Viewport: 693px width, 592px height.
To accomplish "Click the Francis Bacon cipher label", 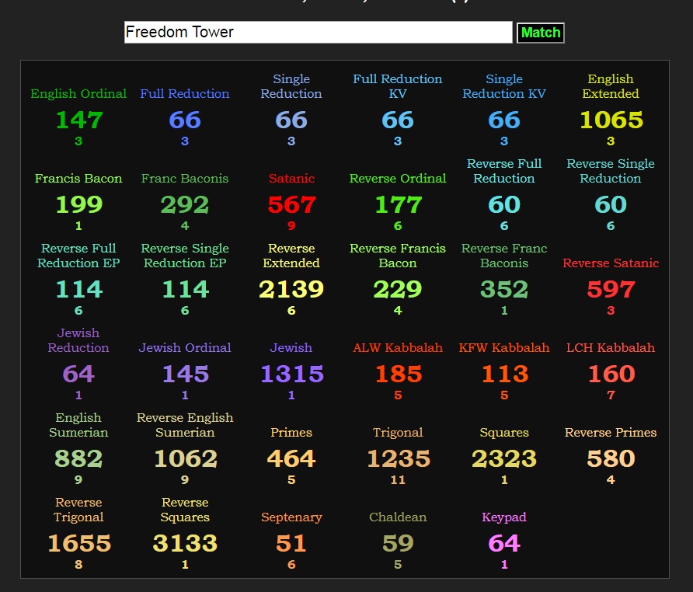I will click(x=78, y=179).
